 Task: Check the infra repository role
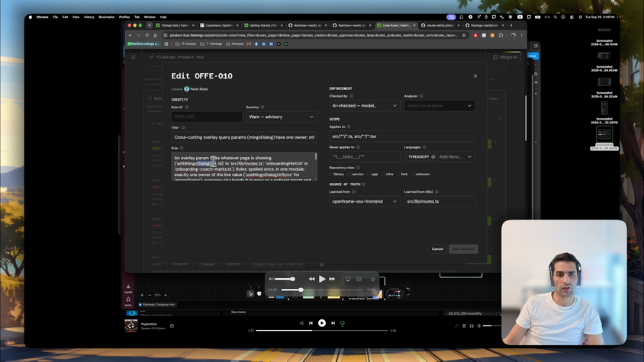384,174
